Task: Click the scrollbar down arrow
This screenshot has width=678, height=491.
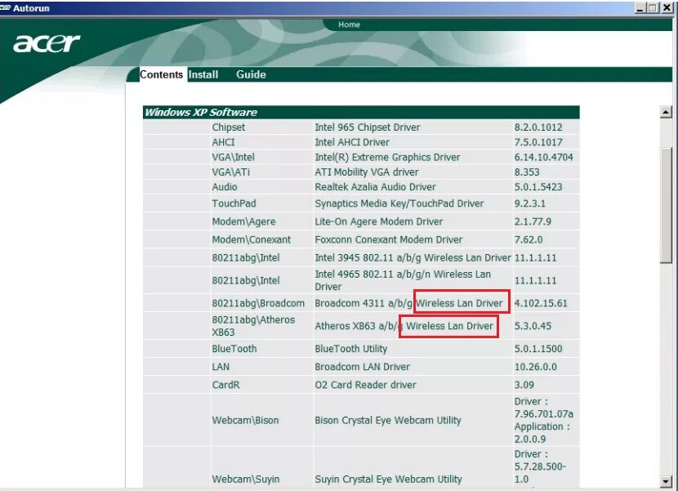Action: coord(666,481)
